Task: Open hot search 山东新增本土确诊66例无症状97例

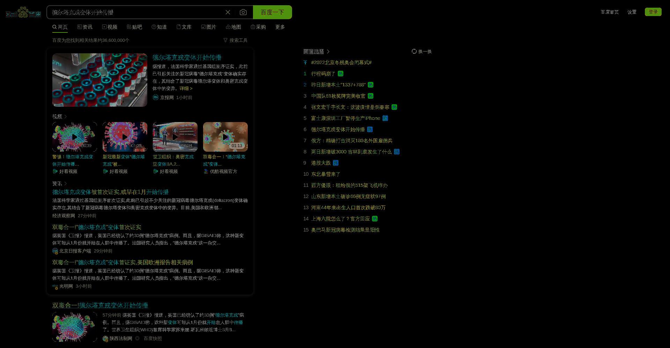Action: 349,196
